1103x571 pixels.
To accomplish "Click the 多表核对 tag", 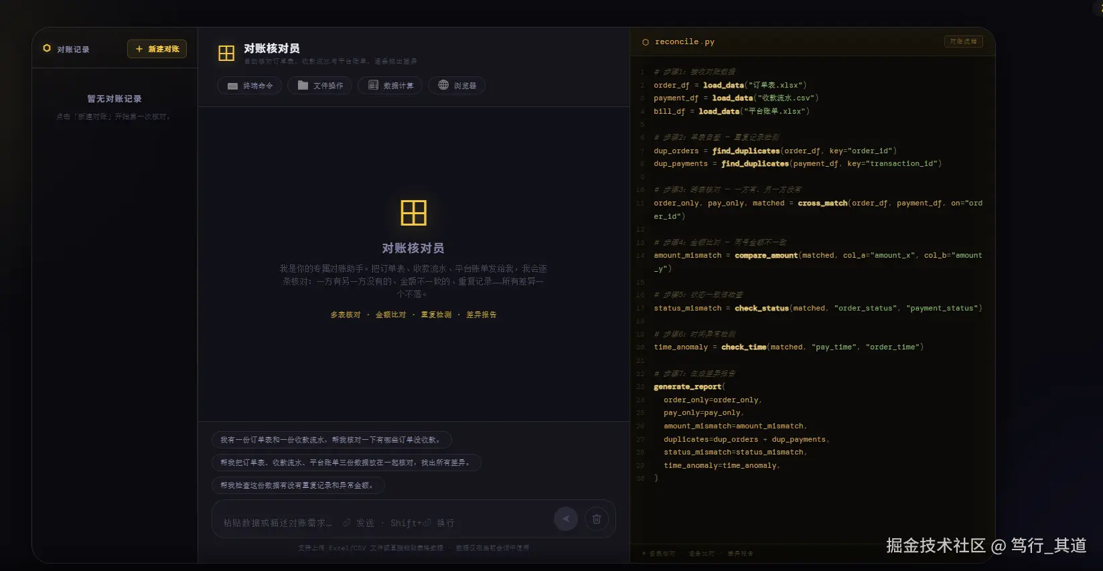I will click(x=346, y=315).
